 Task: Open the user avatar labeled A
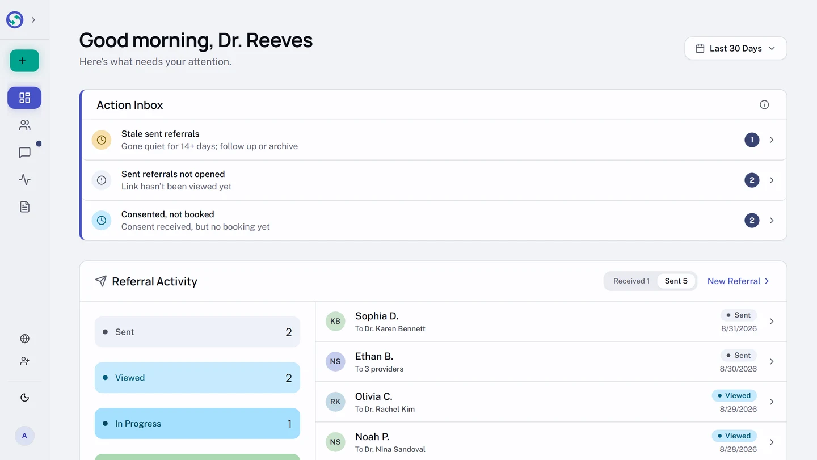pos(24,436)
